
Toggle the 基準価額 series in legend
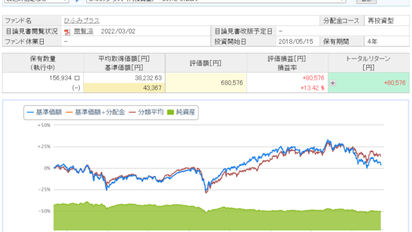(x=44, y=112)
